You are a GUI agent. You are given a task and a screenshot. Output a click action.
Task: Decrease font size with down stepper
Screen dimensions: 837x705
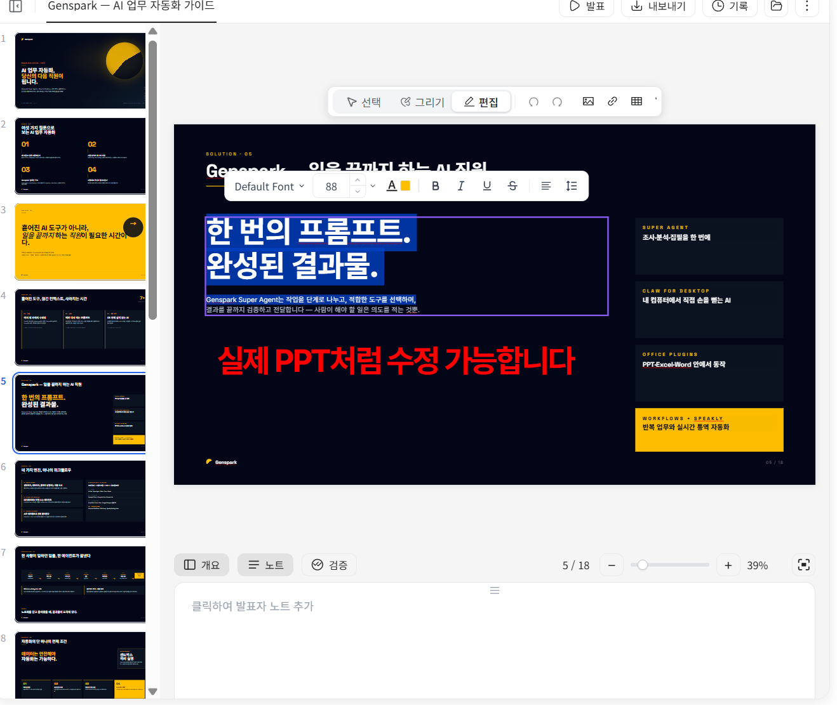[358, 192]
